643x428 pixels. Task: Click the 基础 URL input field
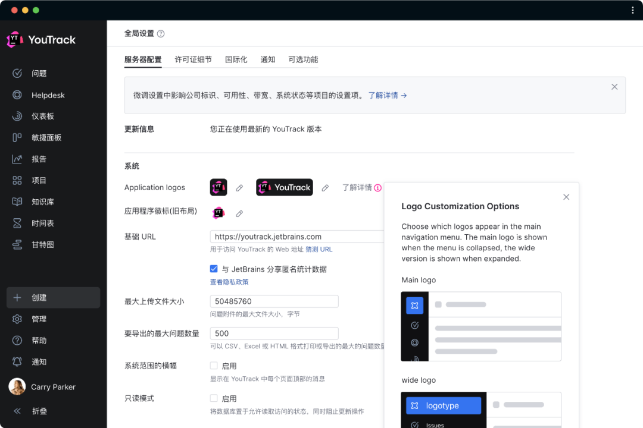[x=297, y=237]
